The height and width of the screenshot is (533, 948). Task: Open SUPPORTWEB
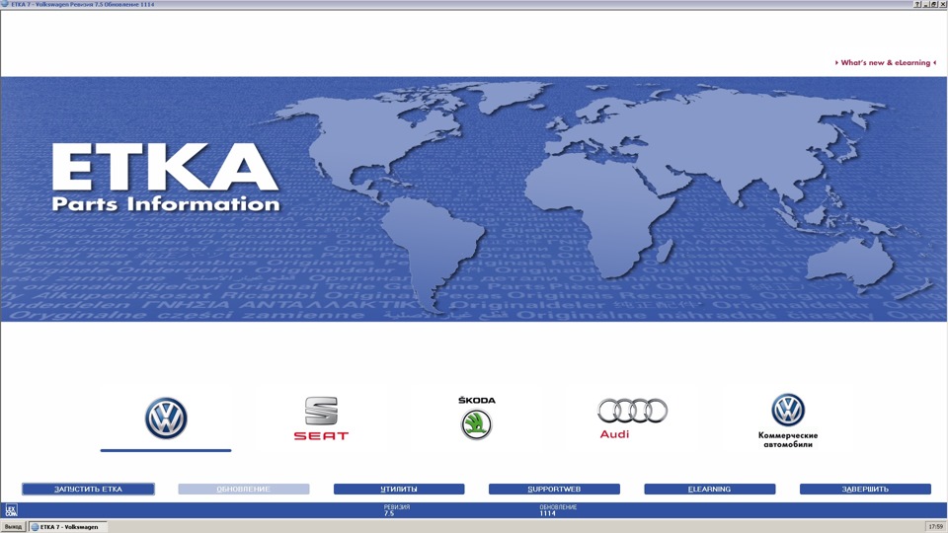(554, 489)
